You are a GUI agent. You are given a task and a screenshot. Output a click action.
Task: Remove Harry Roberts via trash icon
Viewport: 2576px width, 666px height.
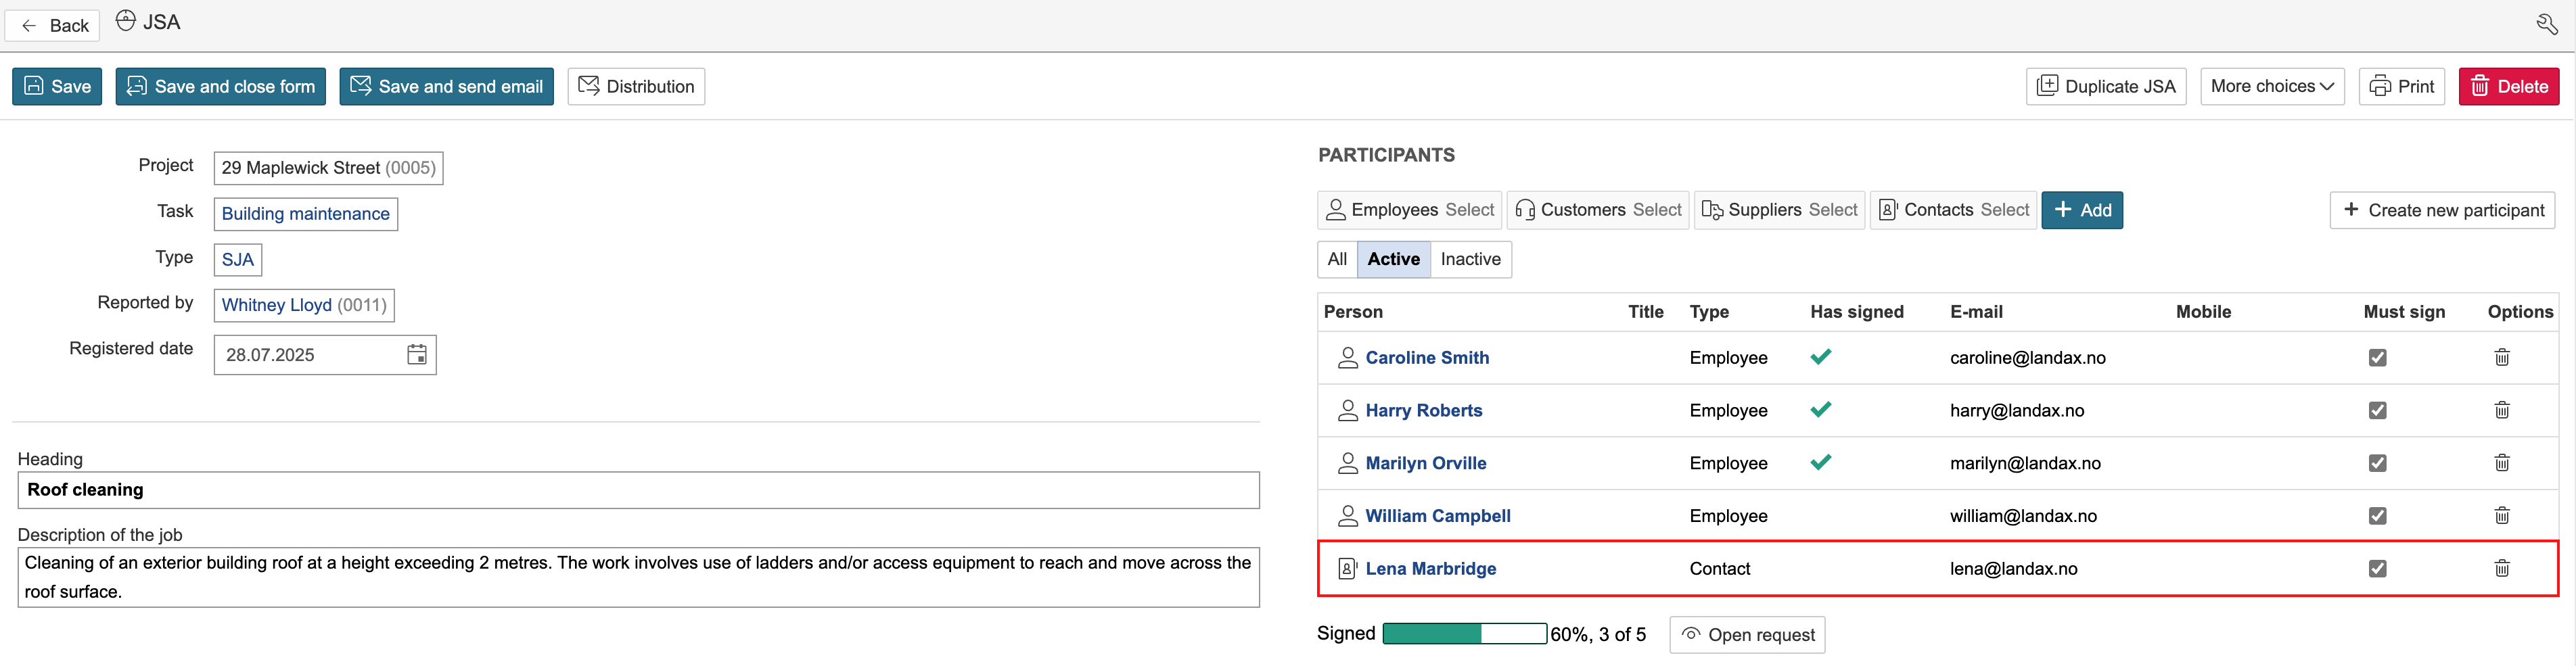click(x=2501, y=411)
